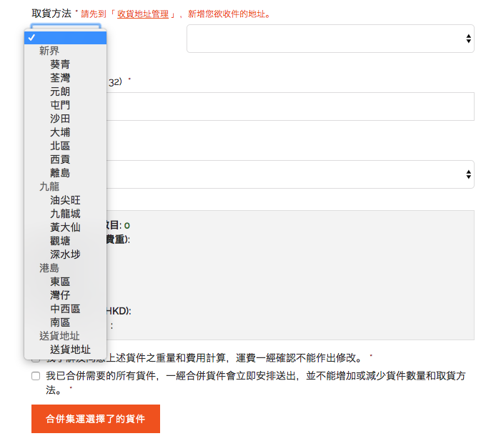Choose 荃灣 in the open dropdown
501x441 pixels.
point(60,78)
